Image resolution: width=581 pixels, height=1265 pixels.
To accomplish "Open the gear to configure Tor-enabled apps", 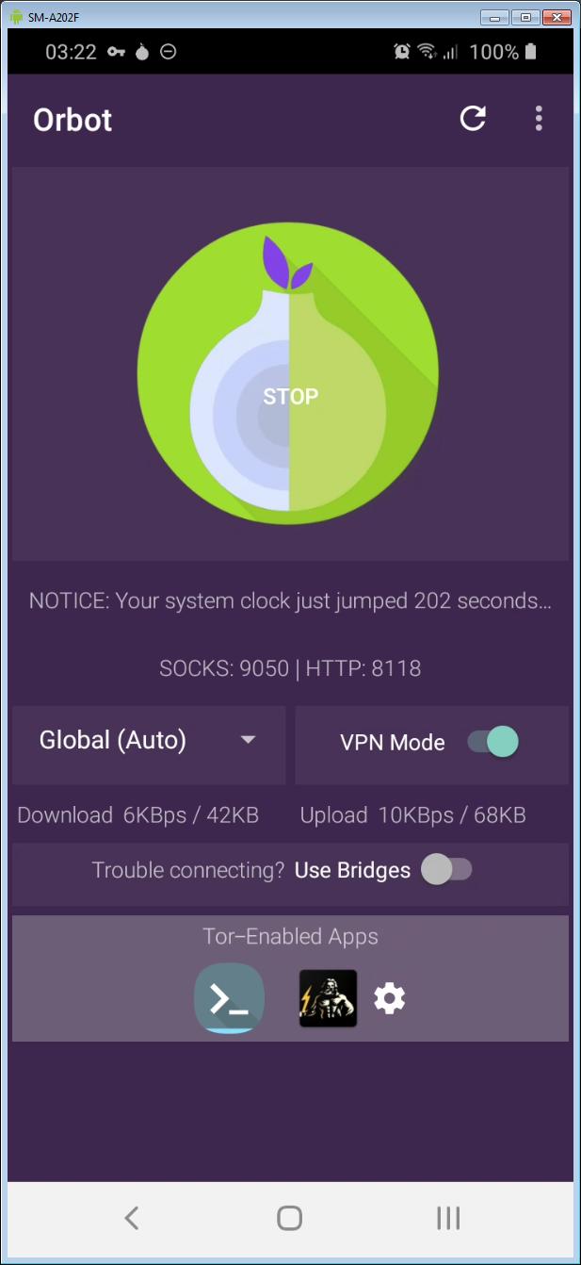I will pos(389,998).
